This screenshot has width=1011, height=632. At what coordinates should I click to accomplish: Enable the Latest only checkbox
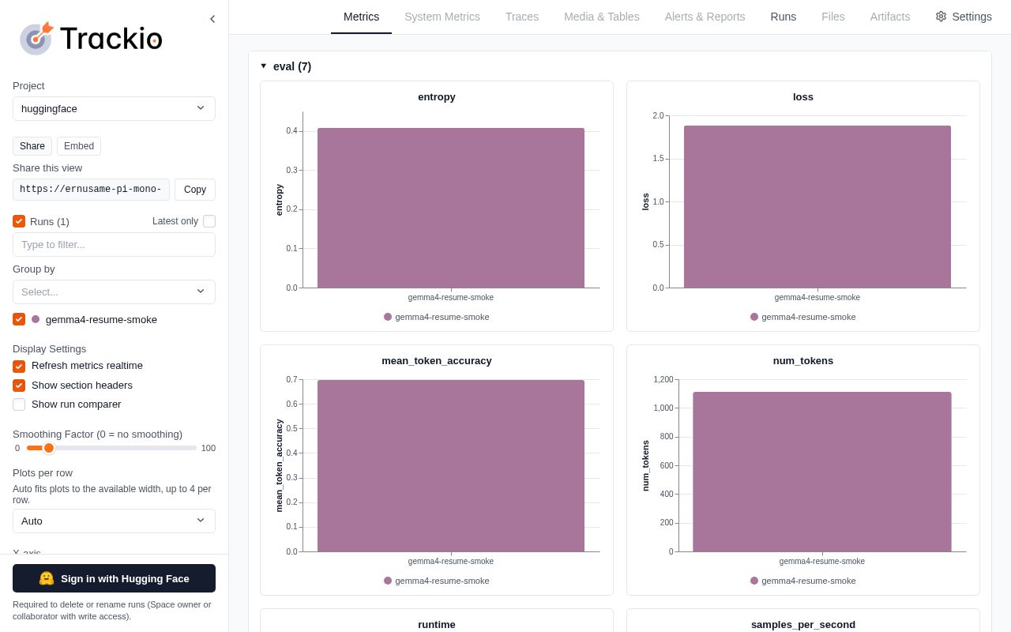209,221
